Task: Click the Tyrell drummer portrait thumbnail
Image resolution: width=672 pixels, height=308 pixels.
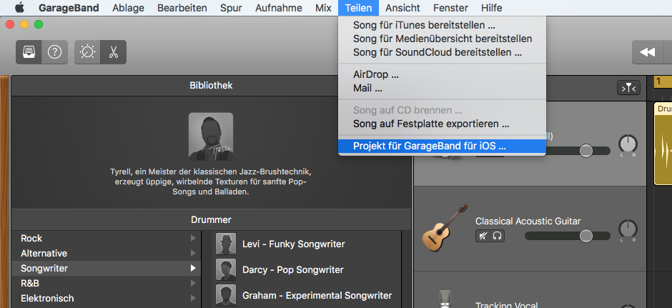Action: click(x=210, y=136)
